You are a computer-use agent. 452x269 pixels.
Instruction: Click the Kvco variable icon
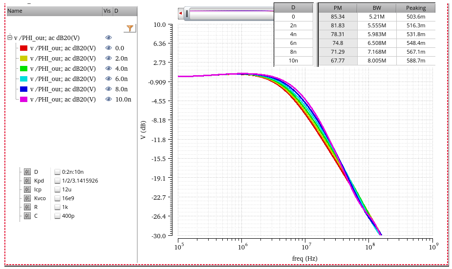click(x=27, y=198)
